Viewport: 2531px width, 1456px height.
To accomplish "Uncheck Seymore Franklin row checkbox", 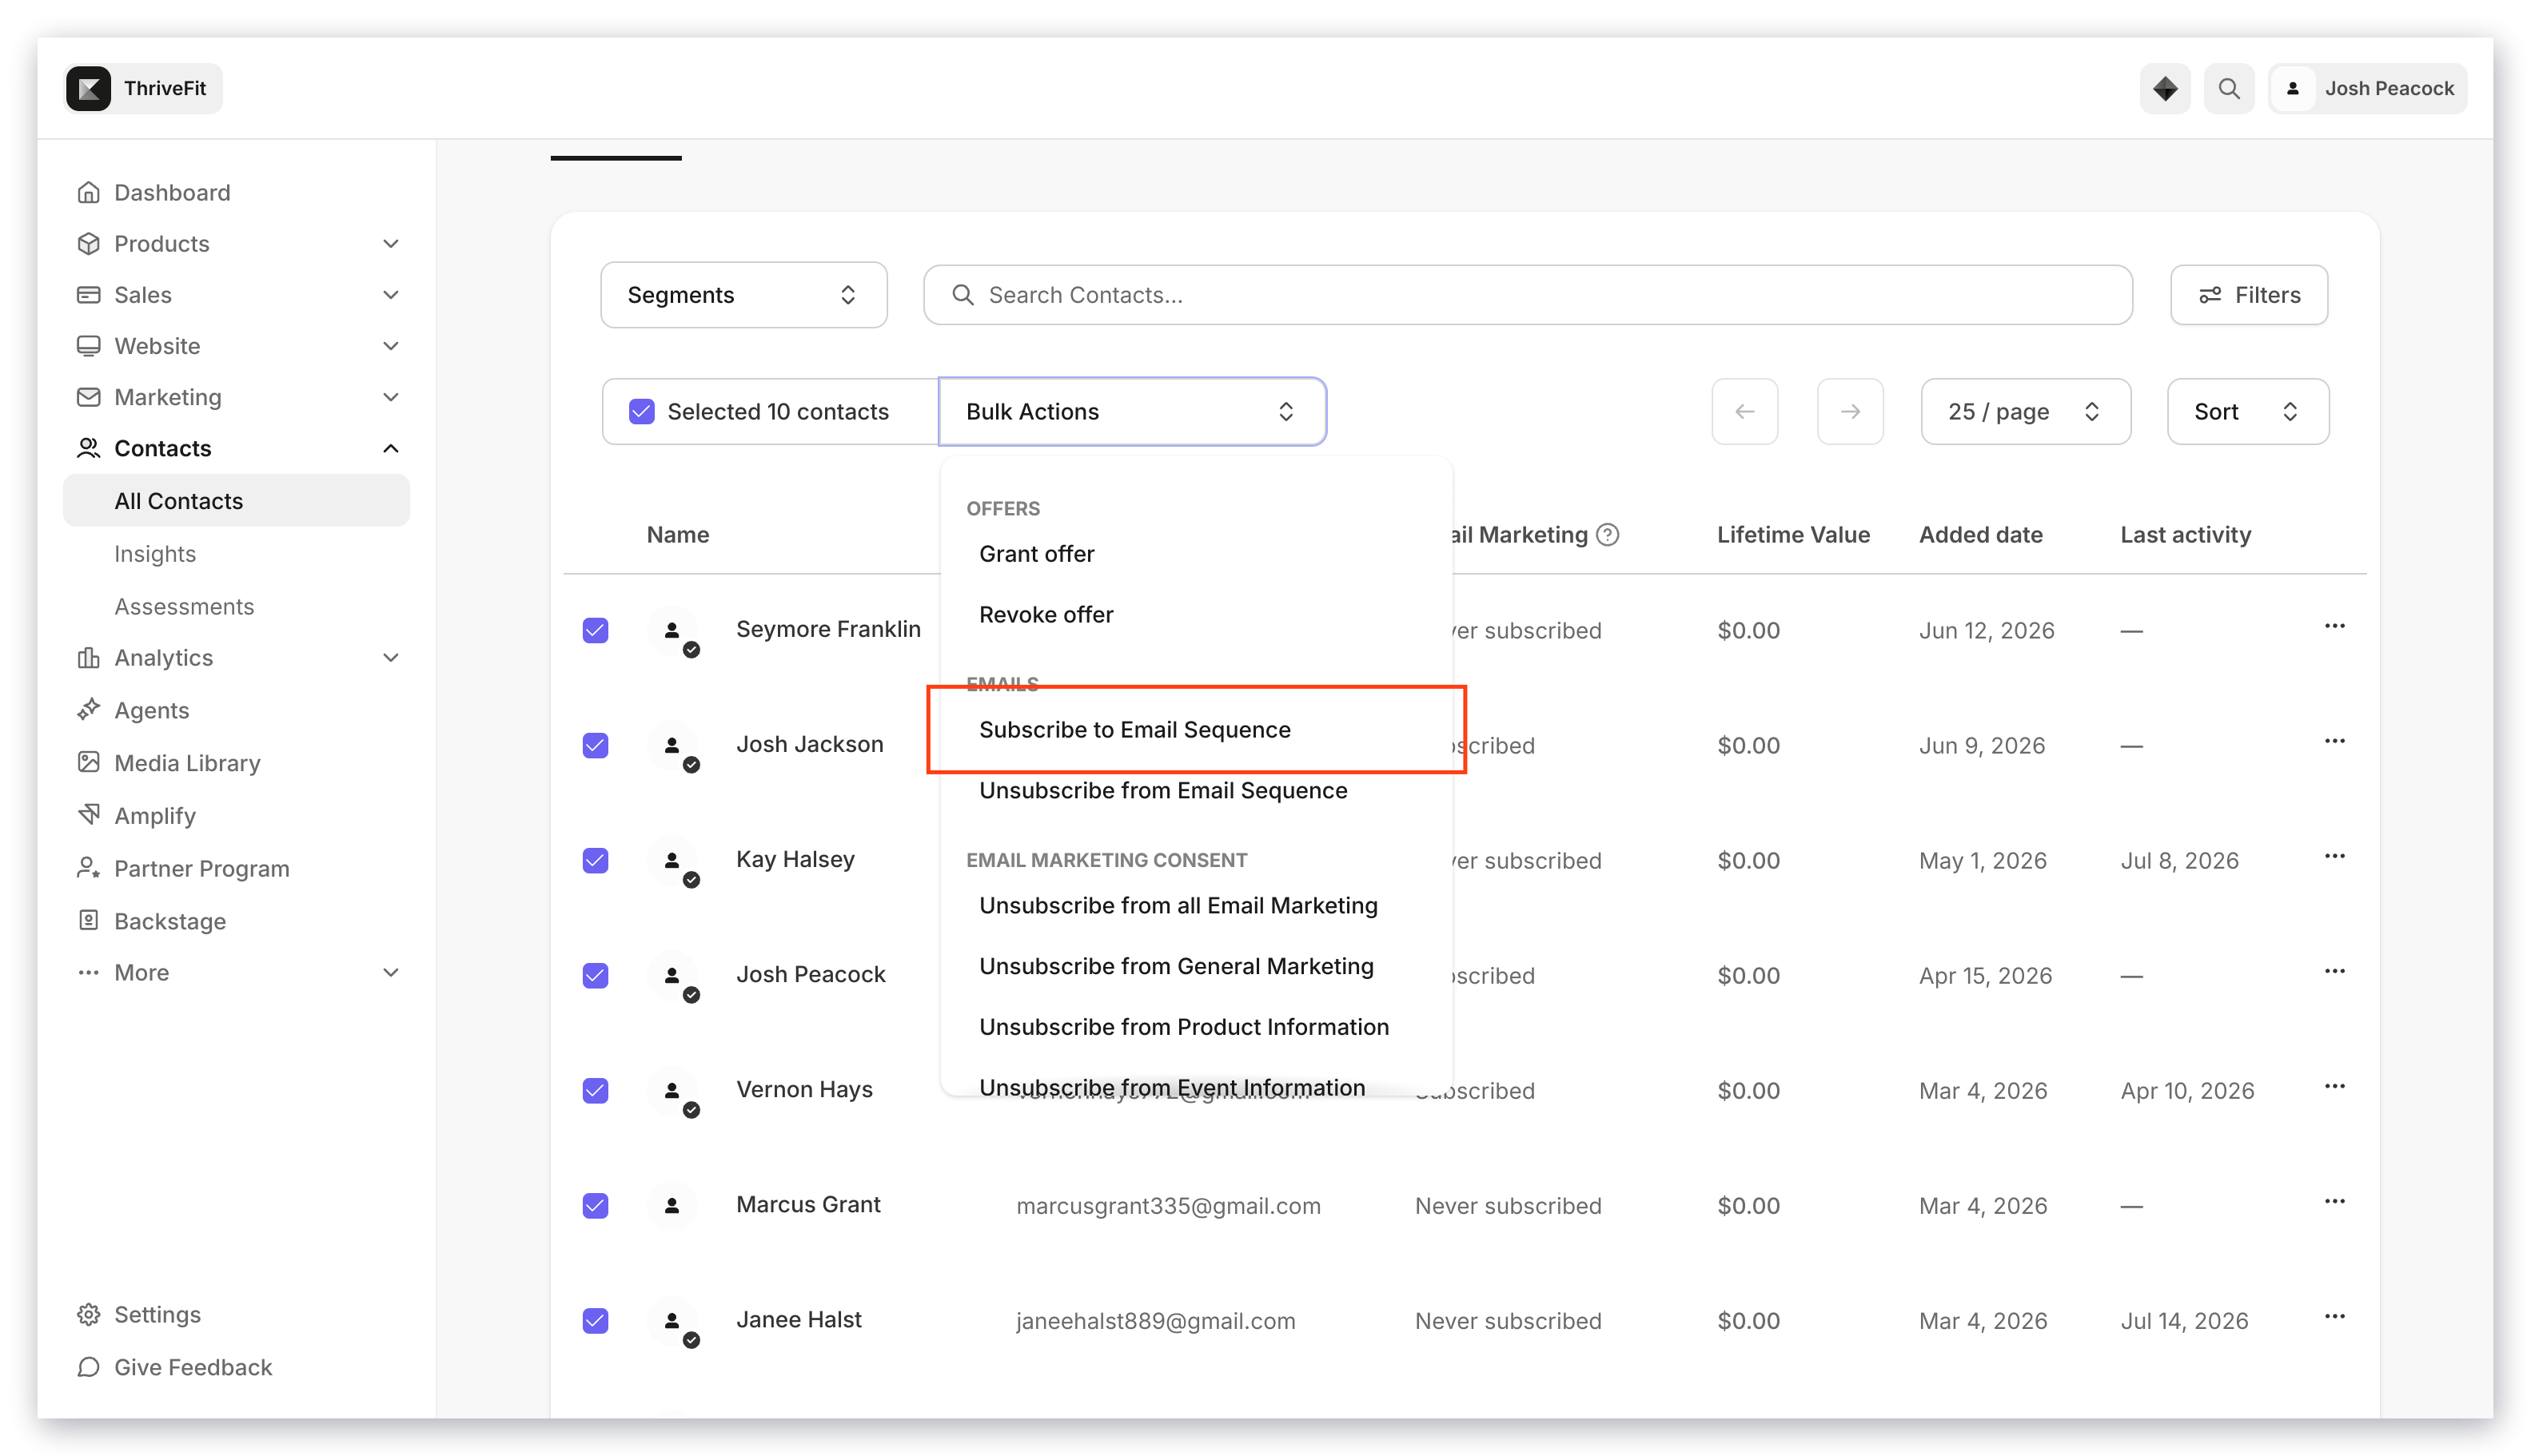I will (596, 630).
